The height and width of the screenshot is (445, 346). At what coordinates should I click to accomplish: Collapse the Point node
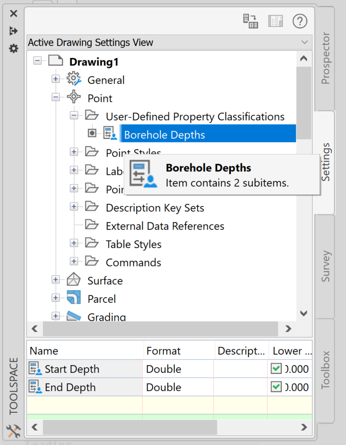56,97
